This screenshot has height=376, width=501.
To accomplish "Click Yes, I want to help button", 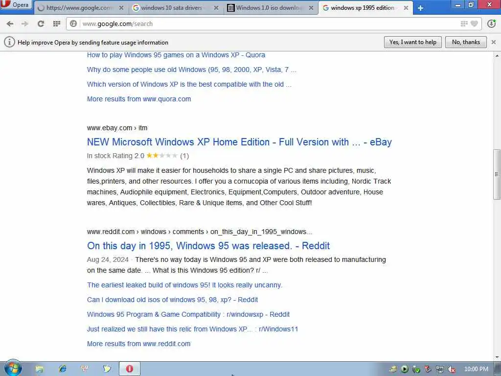I will pos(412,42).
